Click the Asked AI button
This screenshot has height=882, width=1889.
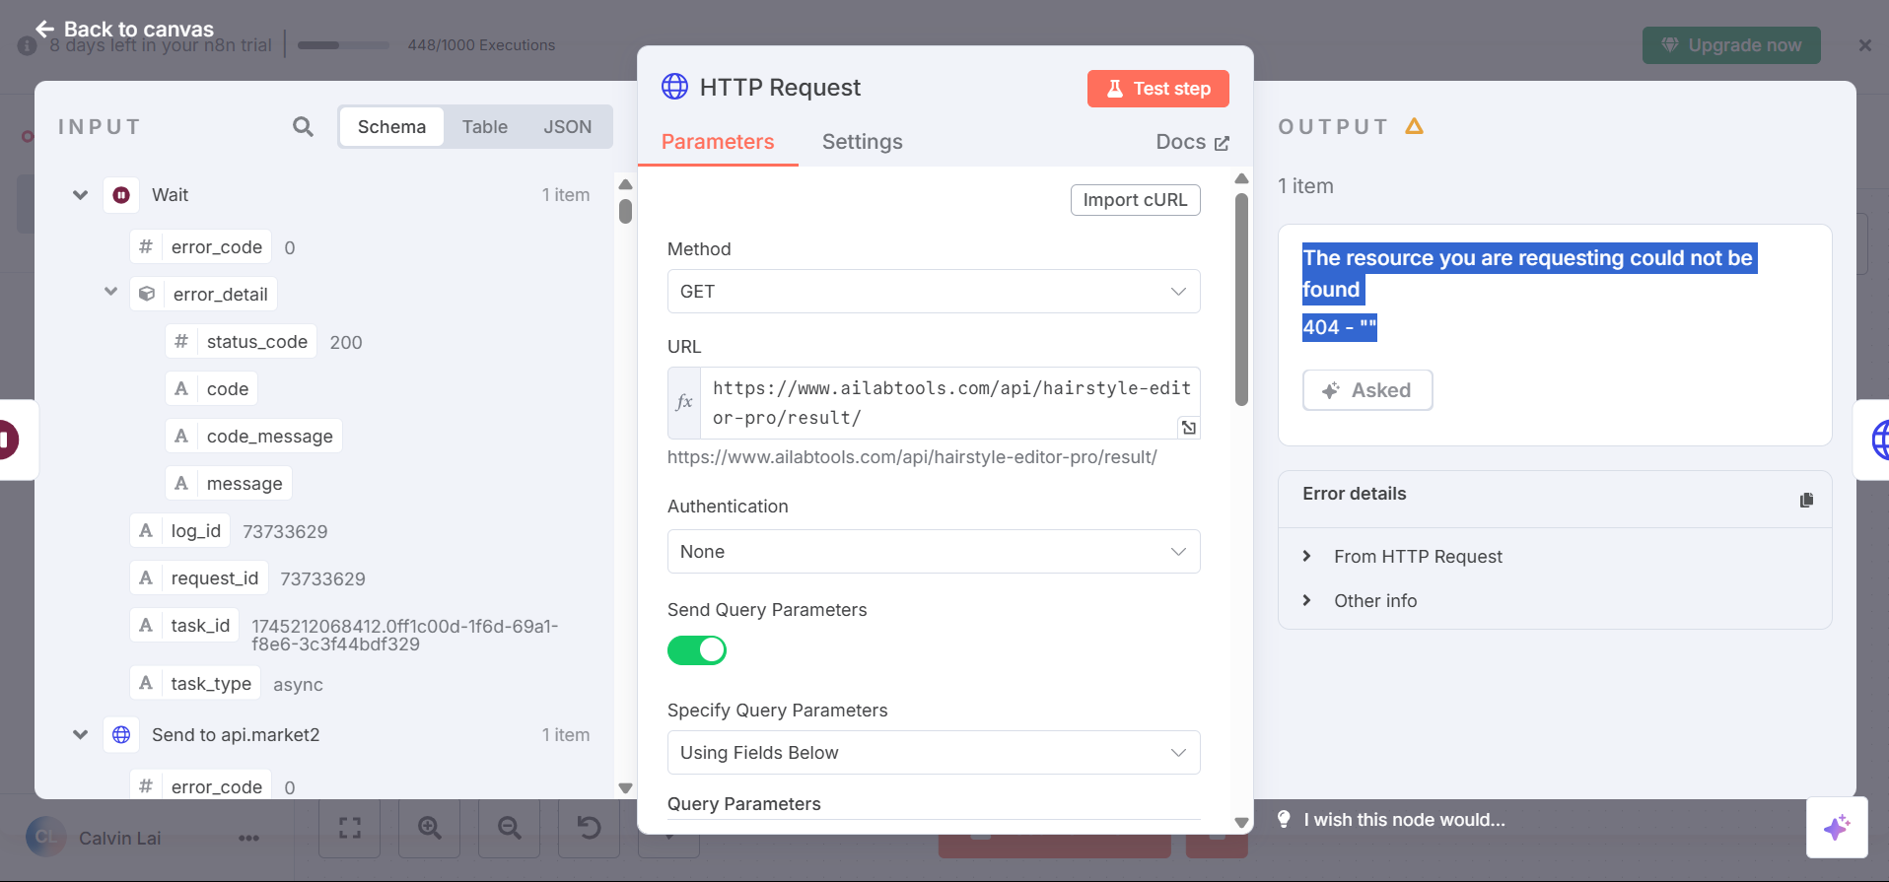pyautogui.click(x=1367, y=390)
